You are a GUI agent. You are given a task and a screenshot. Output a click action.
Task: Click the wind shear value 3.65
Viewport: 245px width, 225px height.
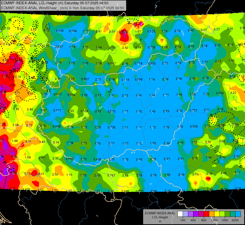[208, 142]
